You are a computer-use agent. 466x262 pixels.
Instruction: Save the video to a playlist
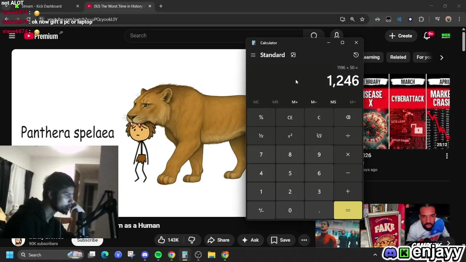pos(281,240)
